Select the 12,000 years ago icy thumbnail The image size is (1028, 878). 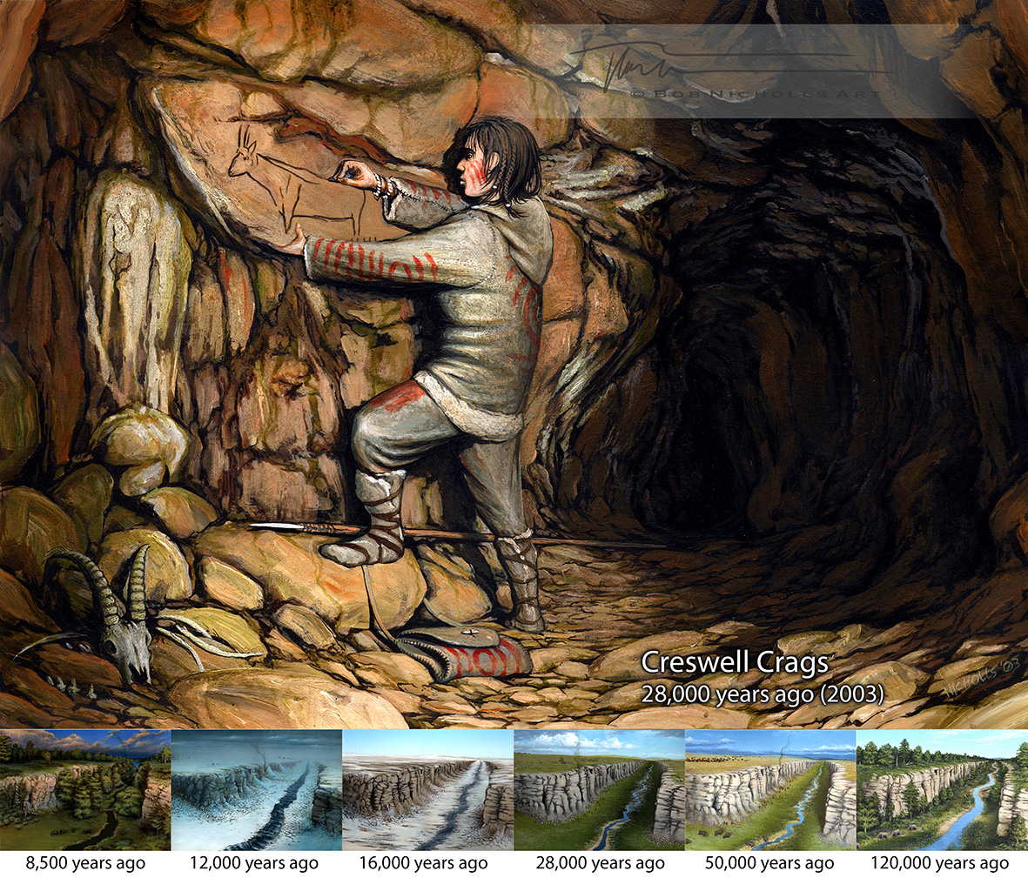click(256, 789)
